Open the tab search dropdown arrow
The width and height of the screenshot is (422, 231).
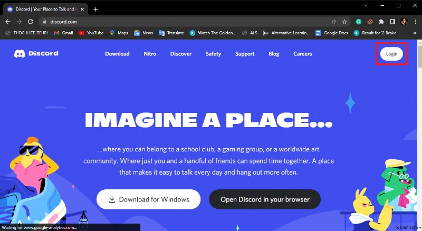(x=366, y=5)
